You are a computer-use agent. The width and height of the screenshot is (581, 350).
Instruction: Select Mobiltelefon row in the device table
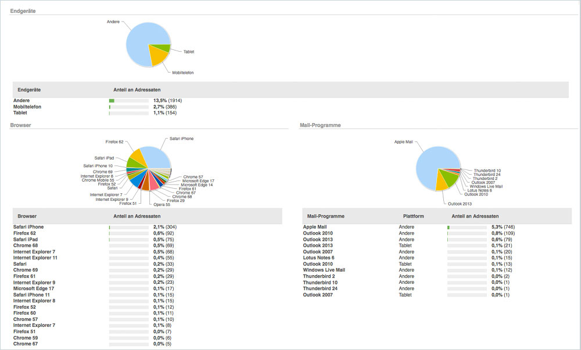(27, 107)
